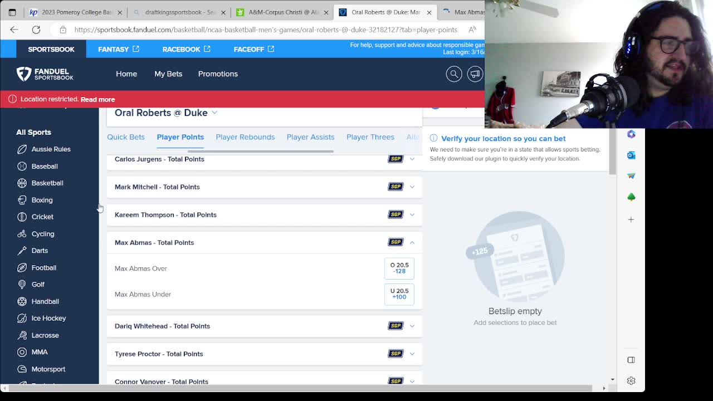713x401 pixels.
Task: Click the Golf sport icon
Action: 22,285
